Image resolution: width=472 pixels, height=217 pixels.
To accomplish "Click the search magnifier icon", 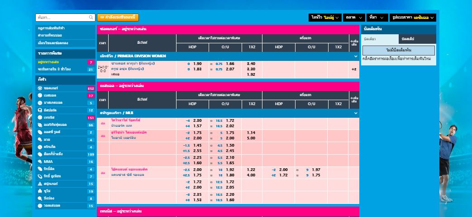I will 91,18.
